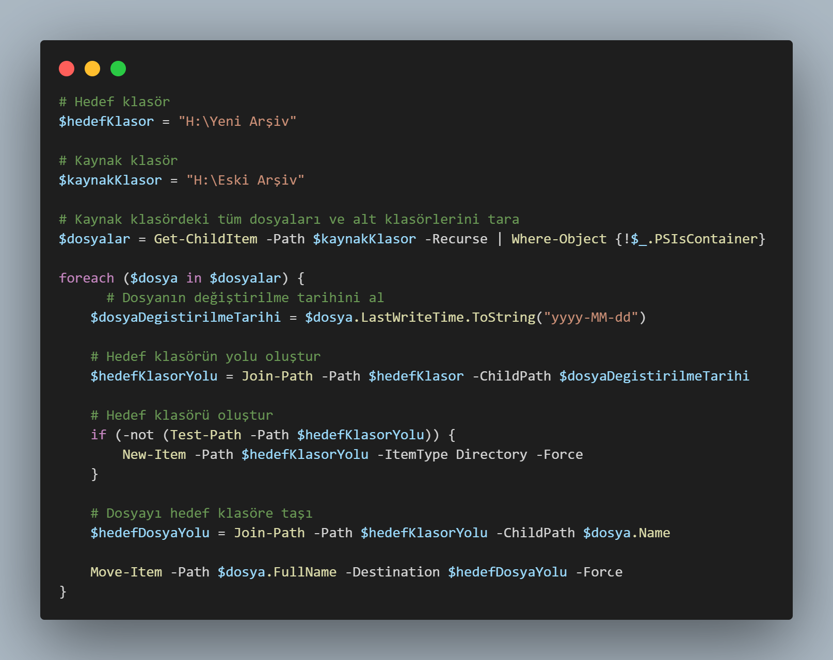The width and height of the screenshot is (833, 660).
Task: Click the comment "# Kaynak klasör"
Action: [x=118, y=160]
